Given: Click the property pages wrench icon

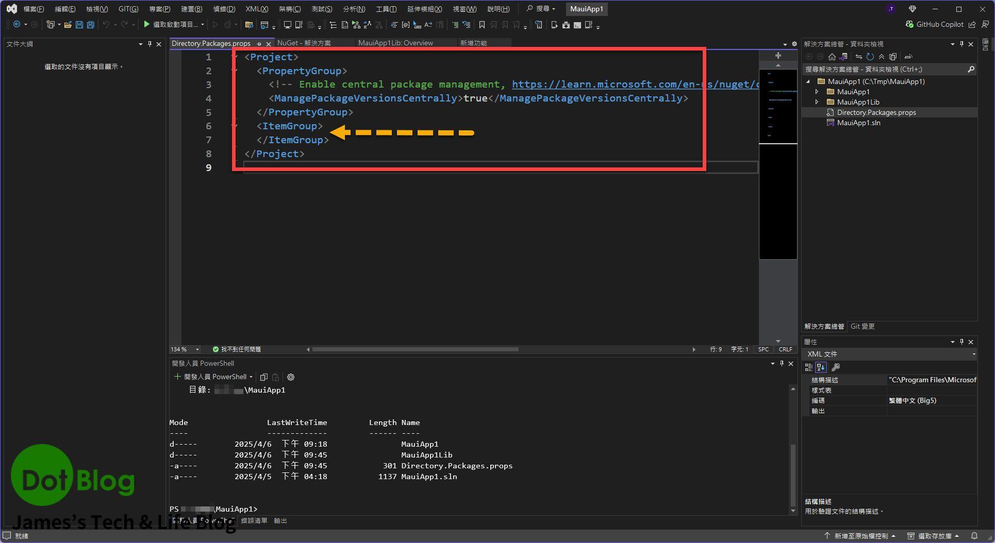Looking at the screenshot, I should pyautogui.click(x=836, y=367).
